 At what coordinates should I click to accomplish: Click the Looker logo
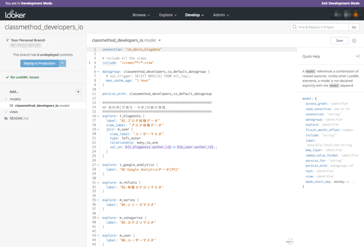(x=14, y=14)
